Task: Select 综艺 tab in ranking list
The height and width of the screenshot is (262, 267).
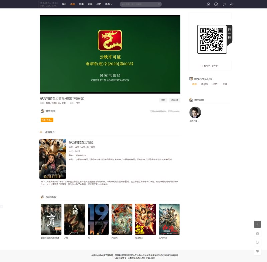Action: (x=215, y=84)
